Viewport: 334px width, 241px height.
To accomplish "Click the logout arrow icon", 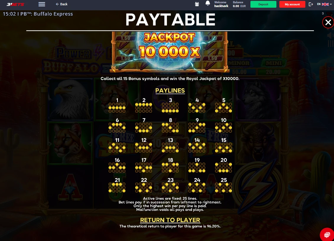I will [x=311, y=4].
